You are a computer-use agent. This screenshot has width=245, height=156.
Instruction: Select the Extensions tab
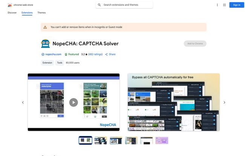tap(27, 13)
